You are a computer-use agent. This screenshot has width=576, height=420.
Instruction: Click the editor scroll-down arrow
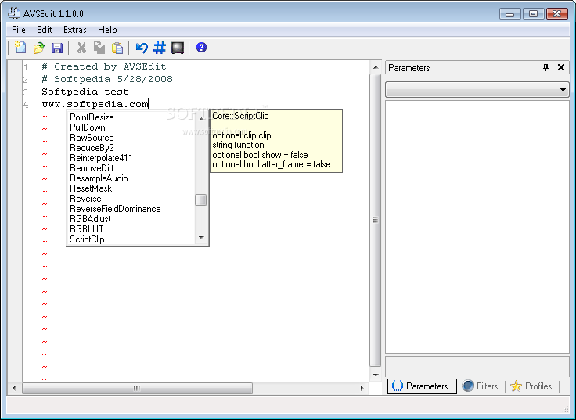[376, 375]
